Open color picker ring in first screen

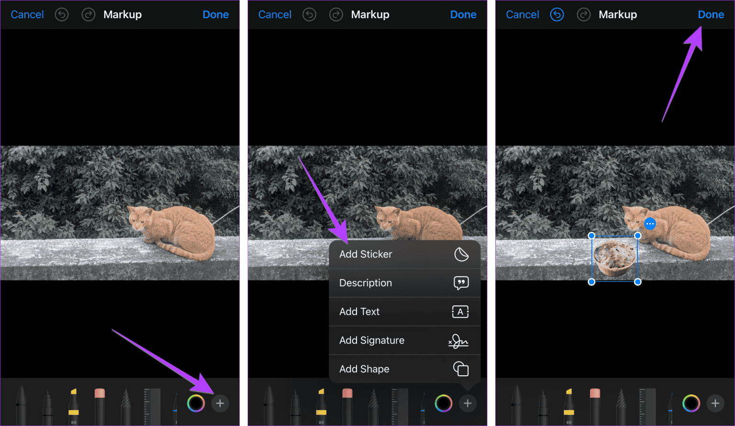point(196,404)
